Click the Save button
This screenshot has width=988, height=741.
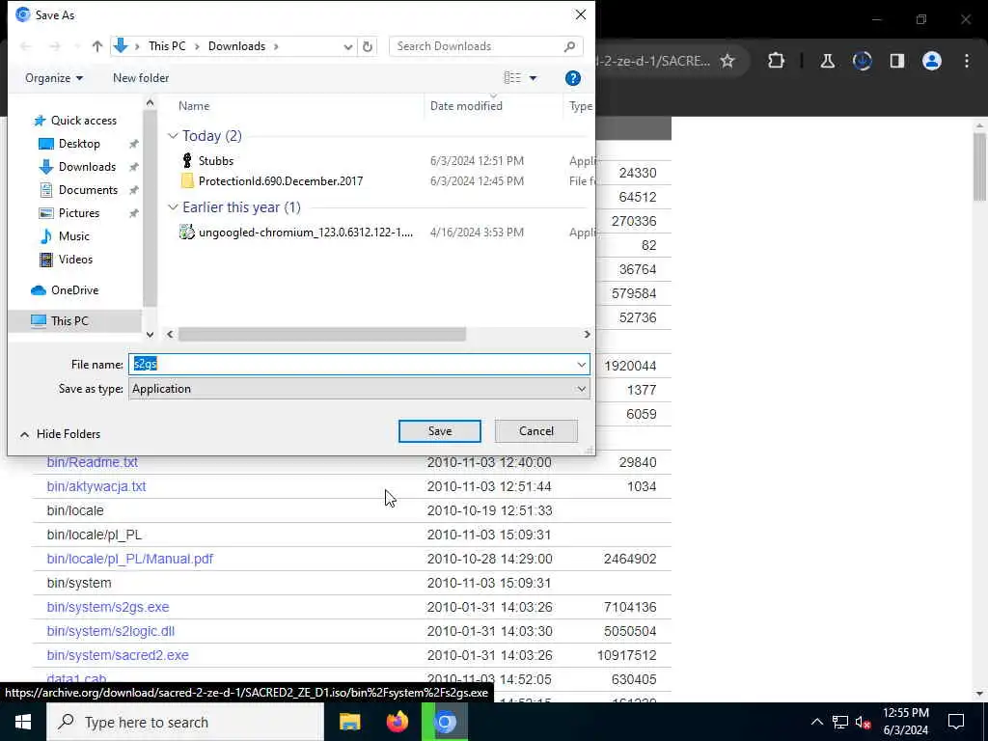point(440,431)
